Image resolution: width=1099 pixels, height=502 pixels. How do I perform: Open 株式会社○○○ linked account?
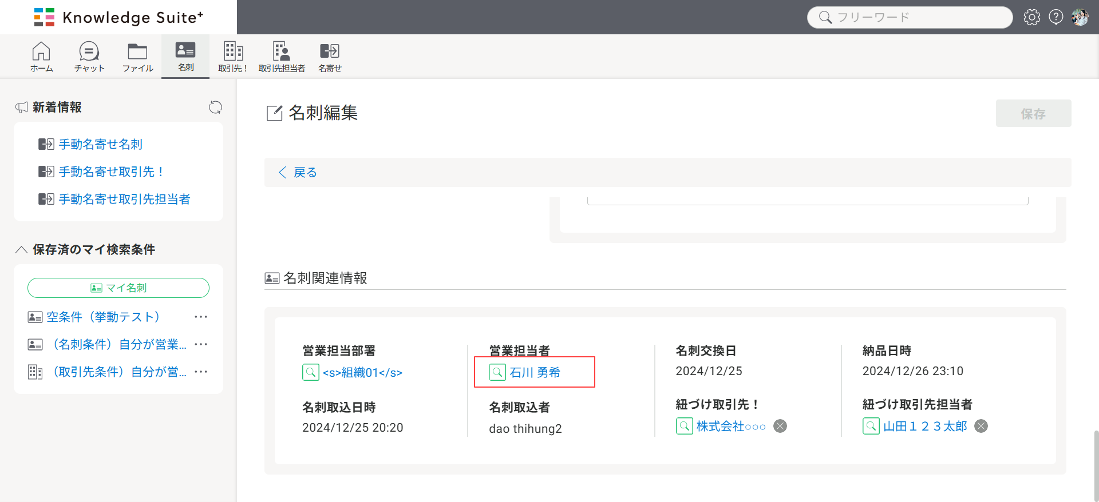point(731,426)
